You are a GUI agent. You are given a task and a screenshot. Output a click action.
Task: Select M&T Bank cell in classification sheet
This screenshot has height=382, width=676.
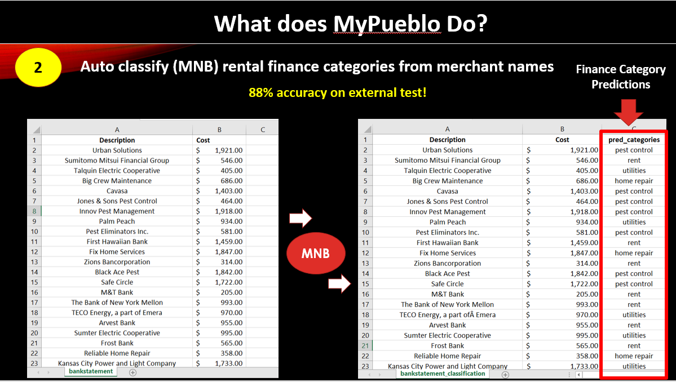click(x=447, y=294)
